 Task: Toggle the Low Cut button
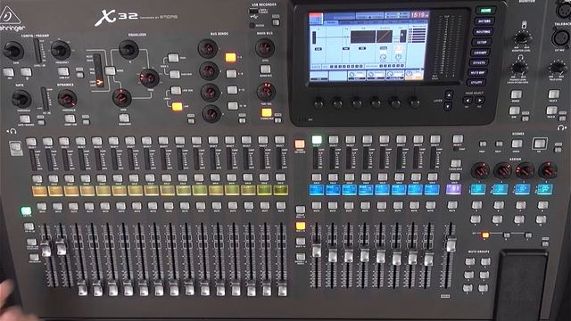pos(63,71)
